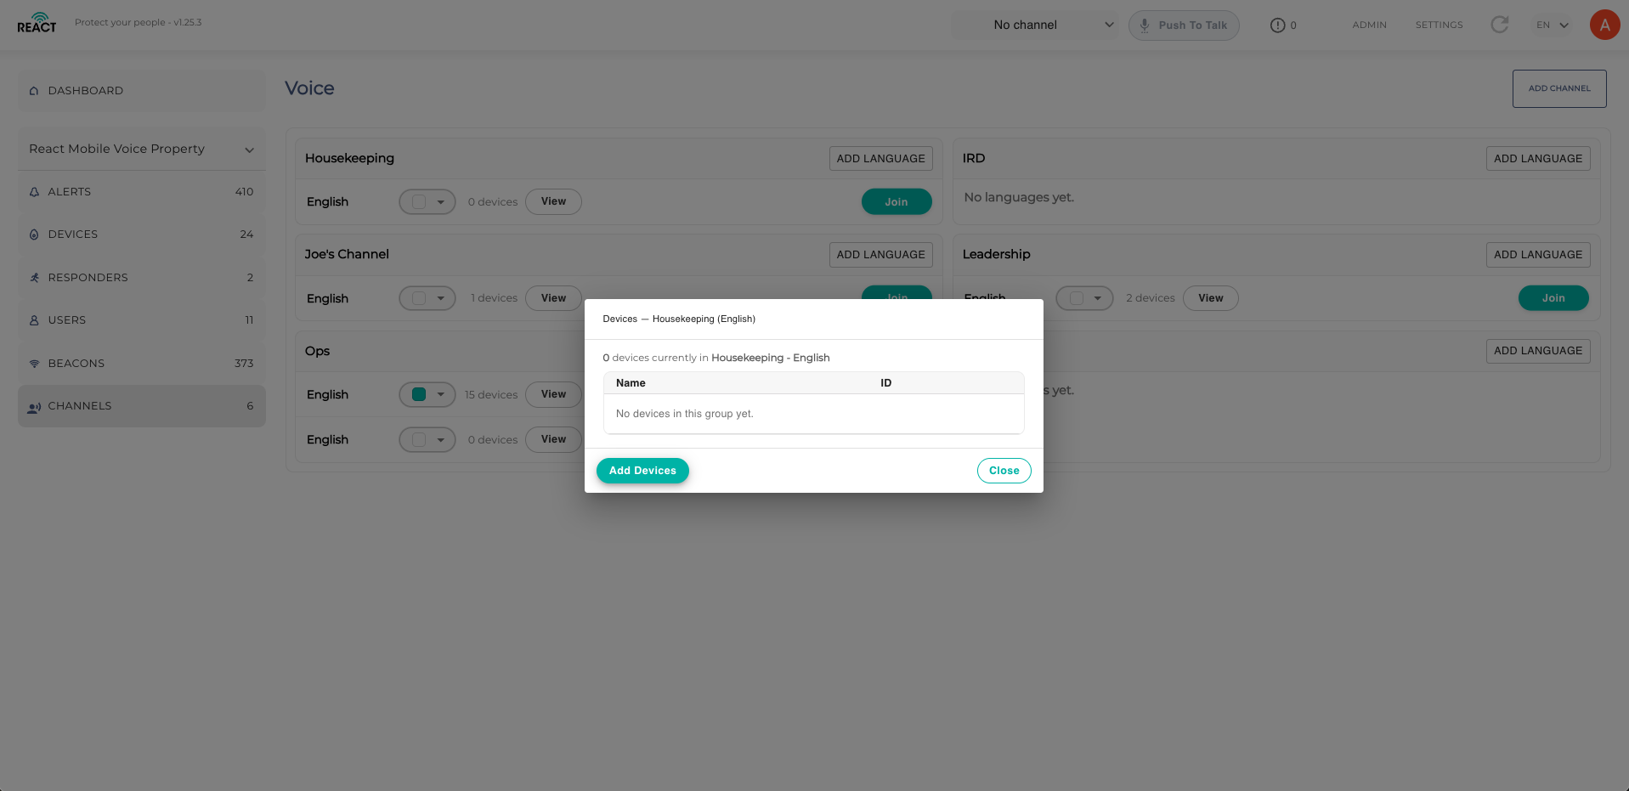Click Add Devices button in dialog
This screenshot has height=791, width=1629.
(642, 471)
